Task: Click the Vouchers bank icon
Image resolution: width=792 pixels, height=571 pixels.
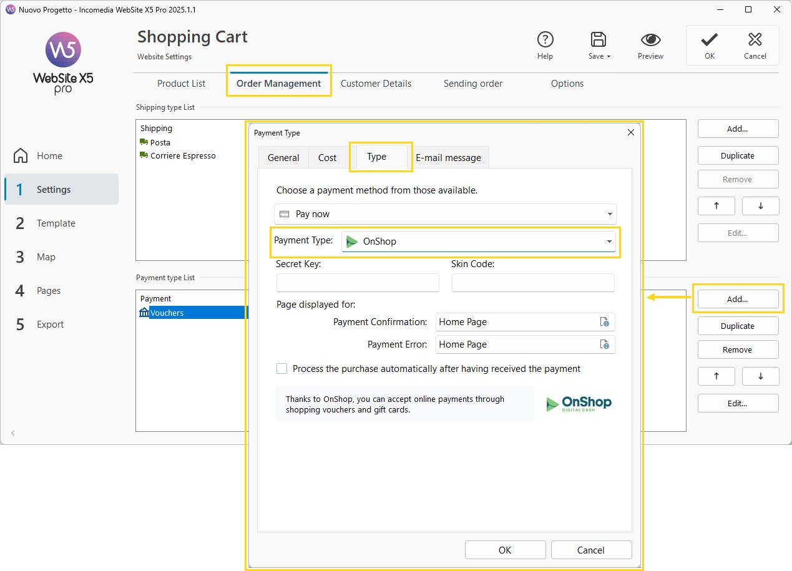Action: click(144, 312)
